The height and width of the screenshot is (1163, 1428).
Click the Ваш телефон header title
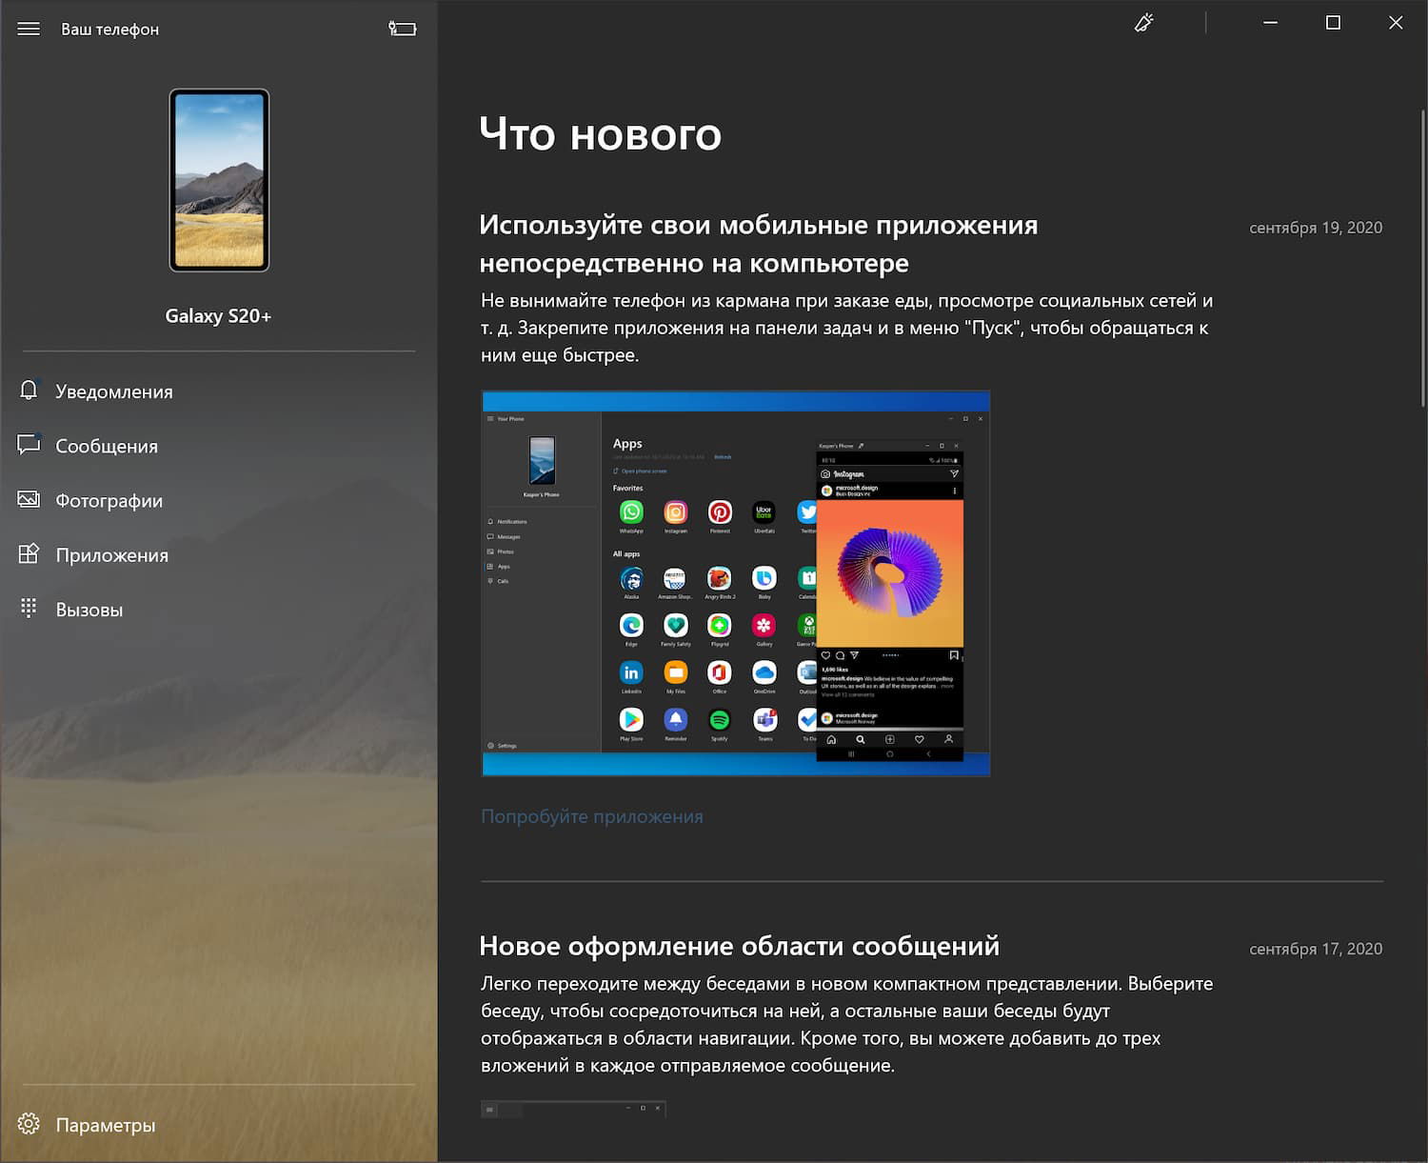(x=109, y=28)
